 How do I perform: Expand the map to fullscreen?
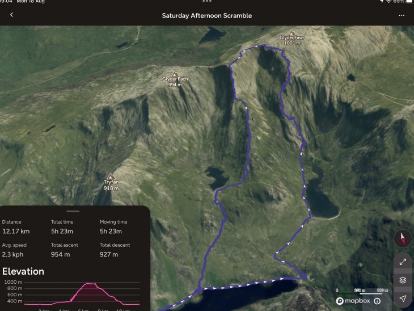[x=403, y=262]
